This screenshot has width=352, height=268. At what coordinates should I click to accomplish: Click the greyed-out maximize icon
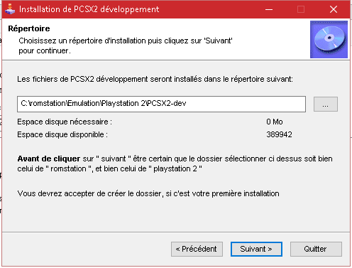301,9
